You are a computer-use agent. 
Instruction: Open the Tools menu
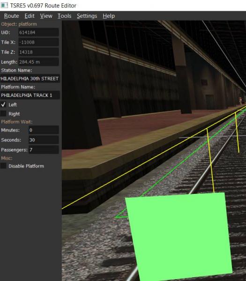[x=64, y=16]
